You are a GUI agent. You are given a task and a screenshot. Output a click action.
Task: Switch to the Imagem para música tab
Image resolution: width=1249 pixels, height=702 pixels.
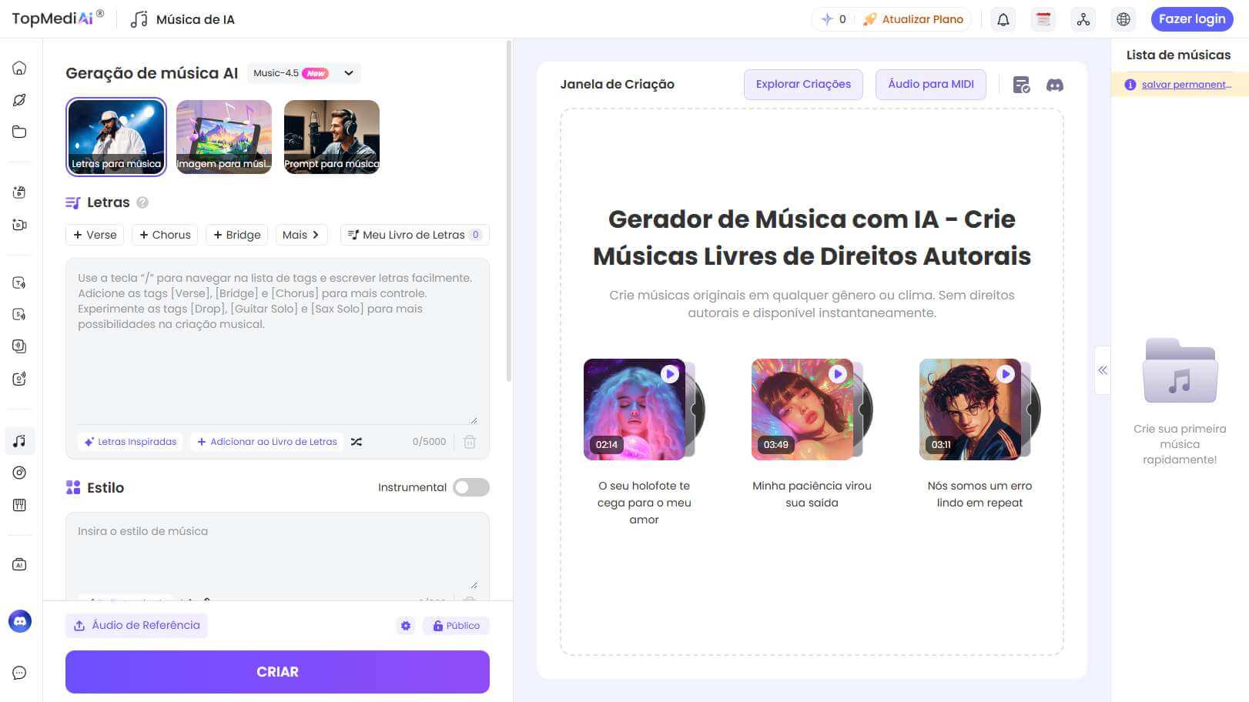click(223, 136)
